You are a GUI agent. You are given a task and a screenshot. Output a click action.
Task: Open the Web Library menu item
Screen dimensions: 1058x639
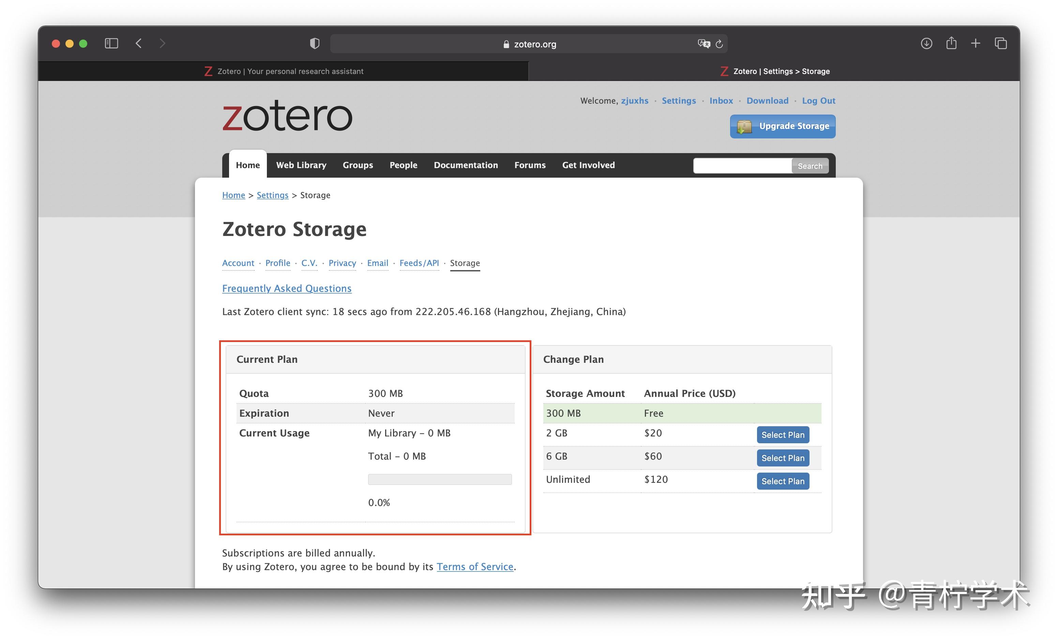tap(301, 165)
